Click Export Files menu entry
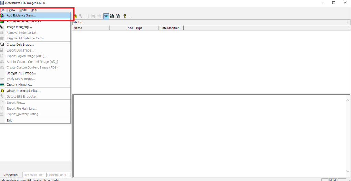351x181 pixels. point(35,103)
